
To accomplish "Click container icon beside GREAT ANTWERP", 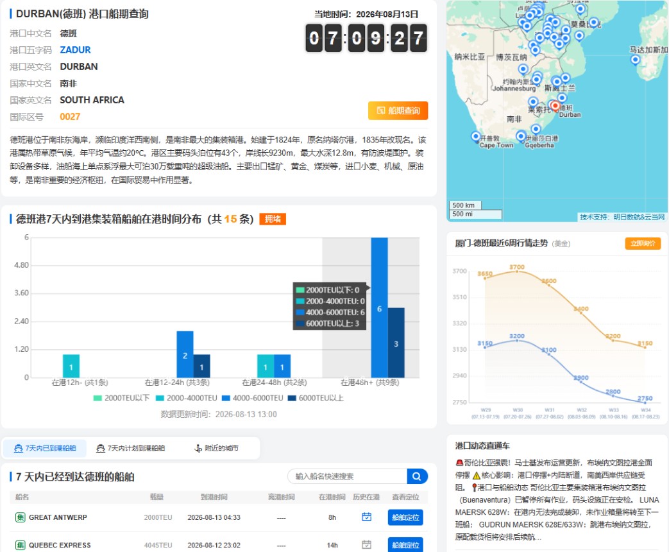I will [20, 517].
